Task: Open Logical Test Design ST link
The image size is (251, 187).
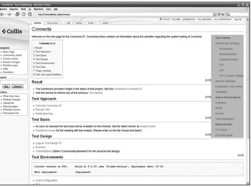Action: 48,143
